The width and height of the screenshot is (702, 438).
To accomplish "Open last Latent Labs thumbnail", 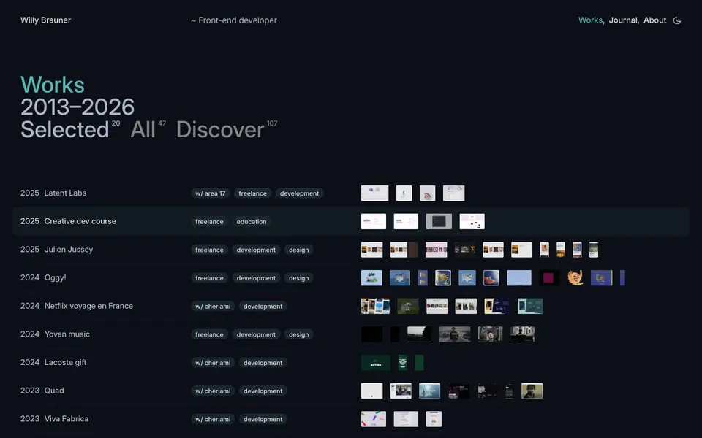I will tap(453, 193).
